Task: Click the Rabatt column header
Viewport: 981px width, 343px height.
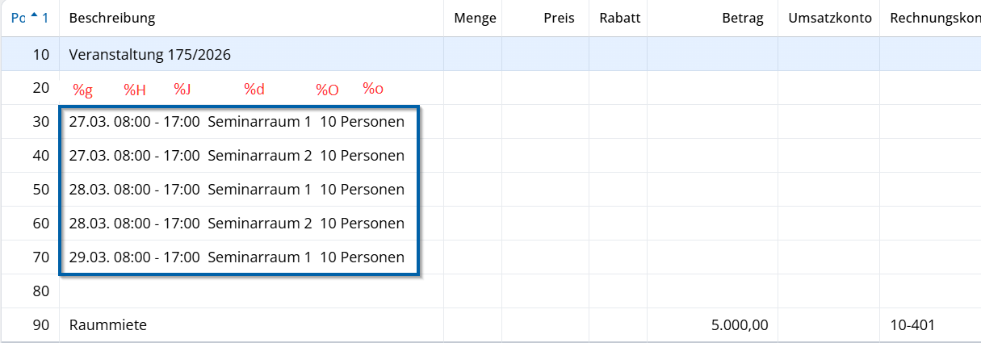Action: click(x=619, y=18)
